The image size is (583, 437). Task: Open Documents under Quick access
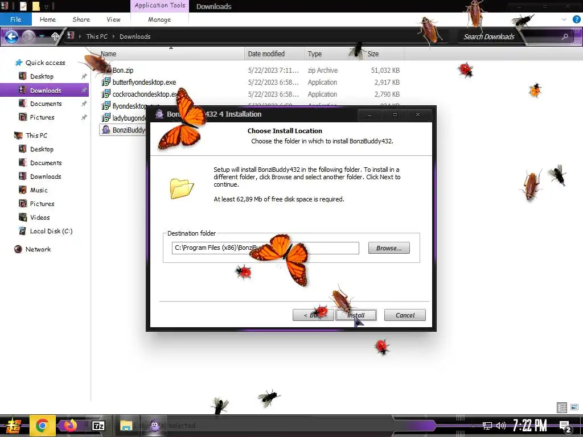click(x=46, y=104)
